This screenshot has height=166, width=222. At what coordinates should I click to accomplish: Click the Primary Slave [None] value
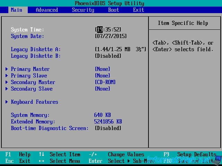coord(103,76)
